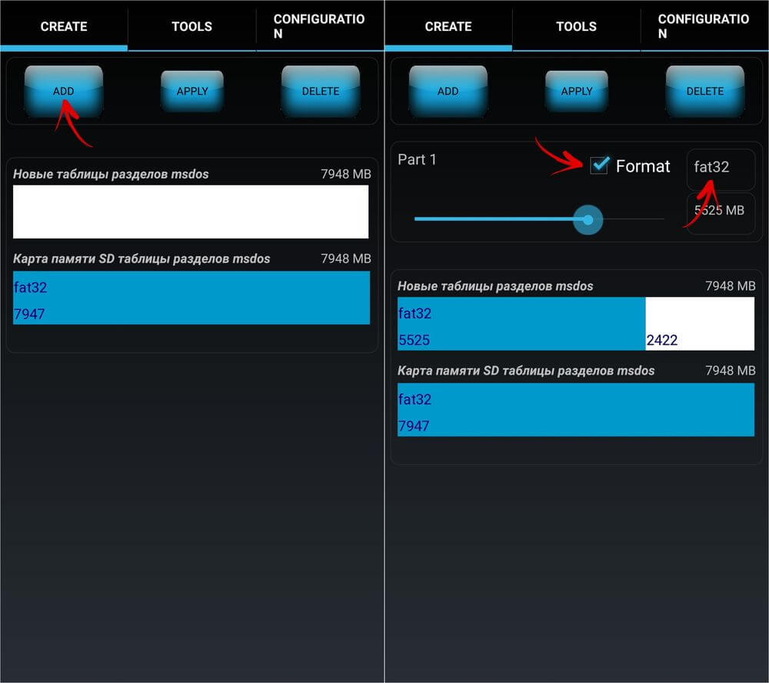
Task: Open CREATE tab in left screen
Action: (x=64, y=26)
